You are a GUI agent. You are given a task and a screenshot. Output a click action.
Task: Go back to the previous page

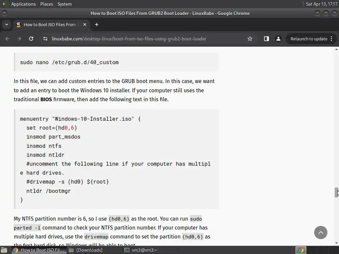point(7,39)
